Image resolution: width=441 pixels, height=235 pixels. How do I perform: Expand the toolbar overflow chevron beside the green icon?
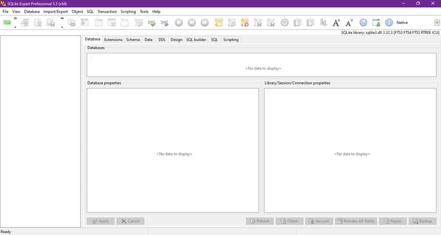coord(15,18)
